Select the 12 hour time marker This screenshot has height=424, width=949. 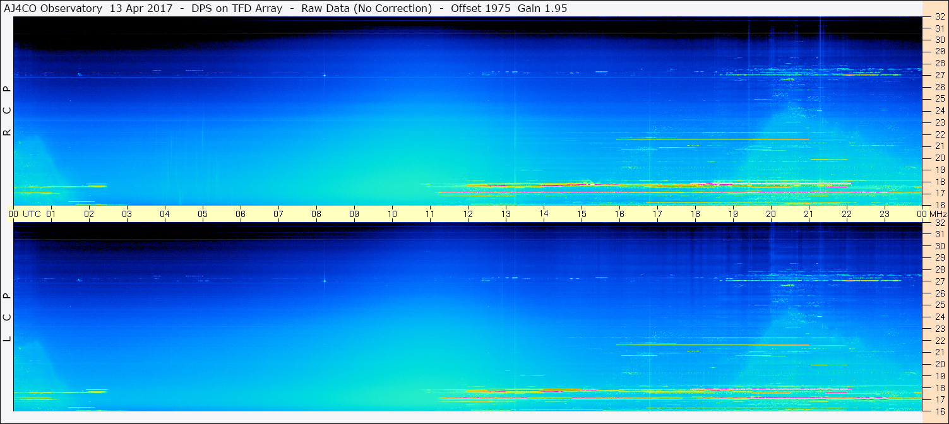(468, 214)
